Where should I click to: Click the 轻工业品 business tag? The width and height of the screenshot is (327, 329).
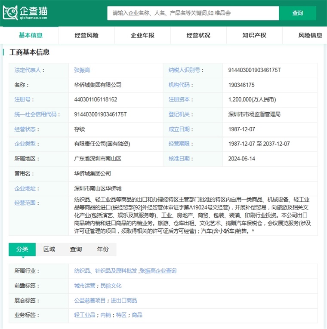(85, 315)
